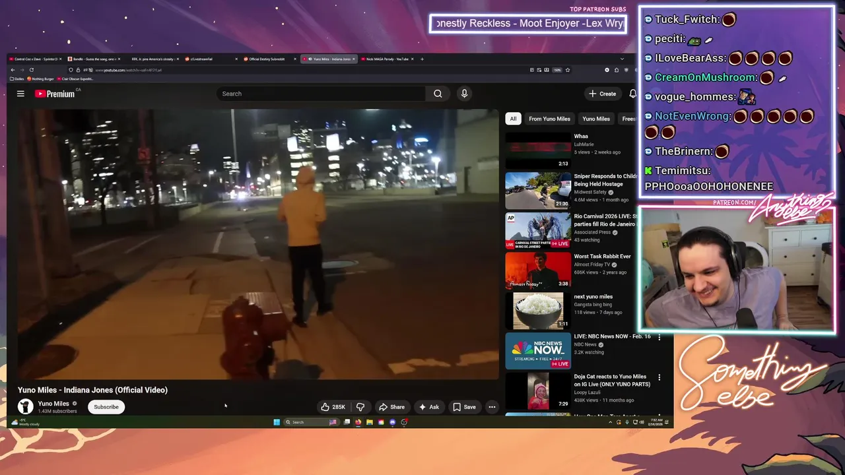Click the YouTube search magnifier button
The height and width of the screenshot is (475, 845).
pos(438,94)
